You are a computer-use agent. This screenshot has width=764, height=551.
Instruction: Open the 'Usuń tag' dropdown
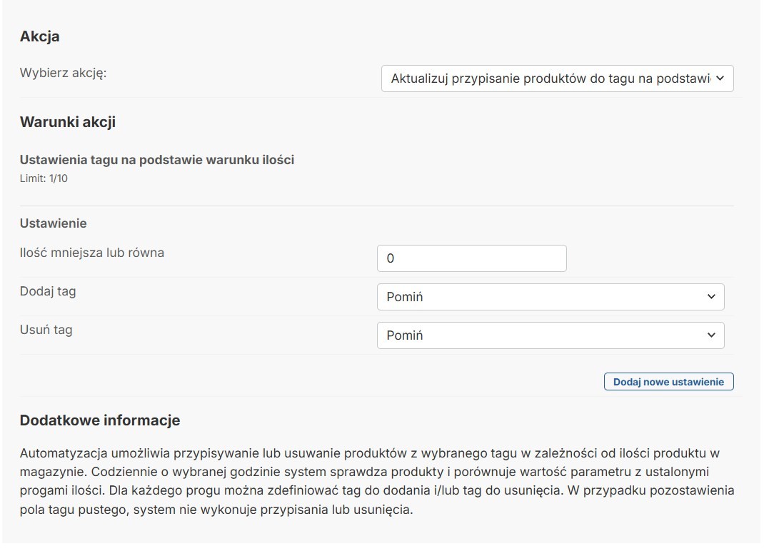[551, 335]
